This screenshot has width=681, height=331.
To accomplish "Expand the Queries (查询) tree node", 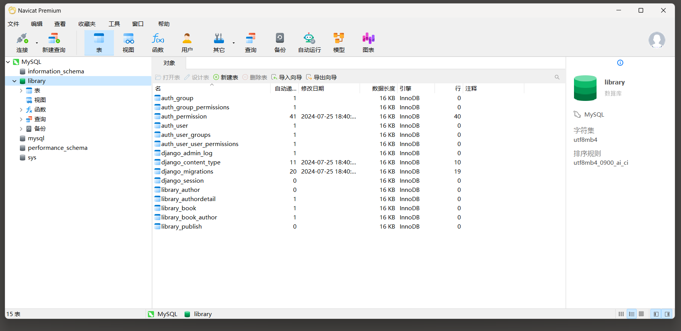I will tap(21, 119).
